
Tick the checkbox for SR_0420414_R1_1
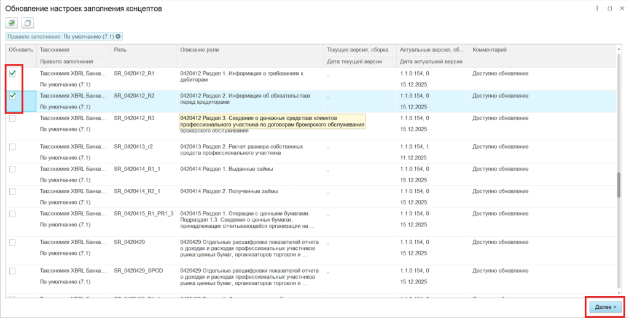(x=12, y=168)
